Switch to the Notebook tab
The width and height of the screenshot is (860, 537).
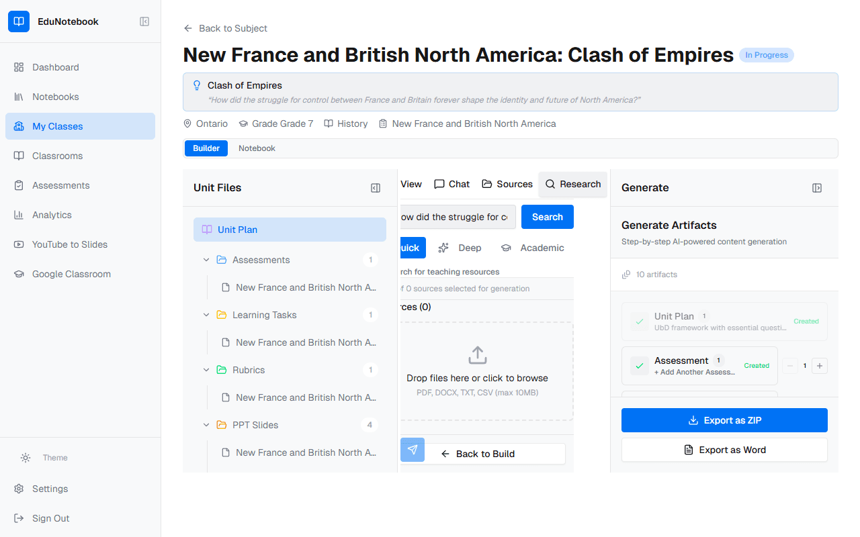coord(256,148)
